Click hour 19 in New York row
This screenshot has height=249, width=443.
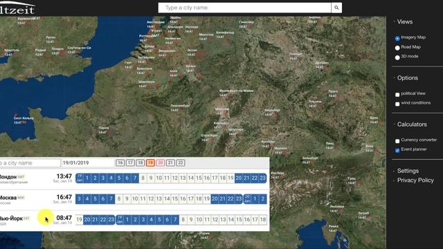79,219
